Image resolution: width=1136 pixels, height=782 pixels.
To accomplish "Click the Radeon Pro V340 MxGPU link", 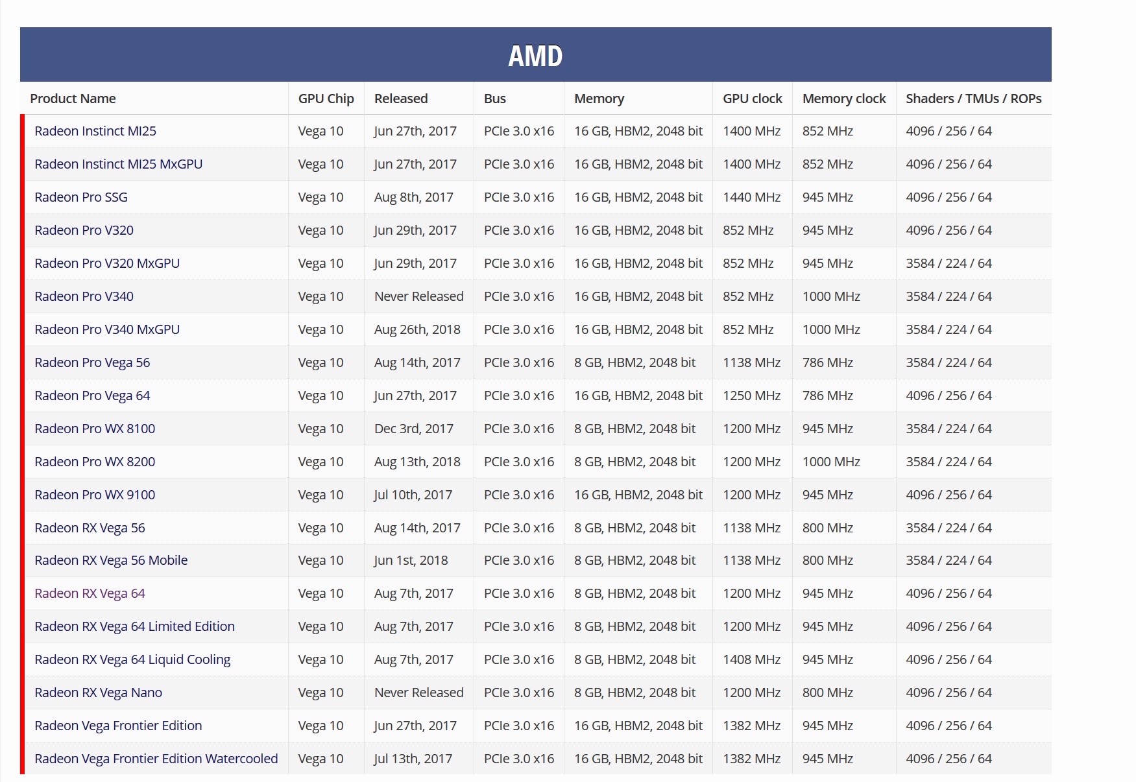I will click(107, 329).
